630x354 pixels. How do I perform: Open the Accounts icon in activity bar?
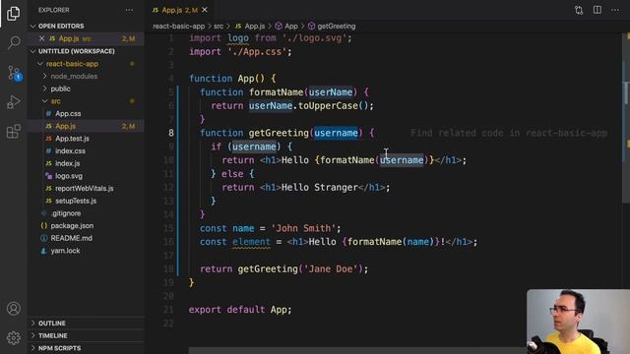coord(14,308)
